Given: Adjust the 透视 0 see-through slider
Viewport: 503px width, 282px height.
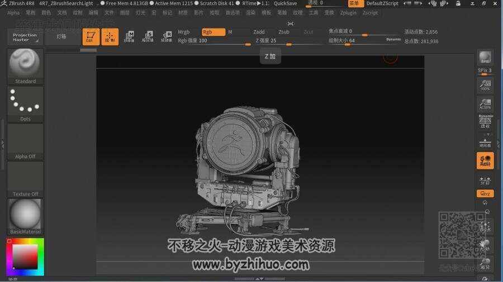Looking at the screenshot, I should [325, 3].
